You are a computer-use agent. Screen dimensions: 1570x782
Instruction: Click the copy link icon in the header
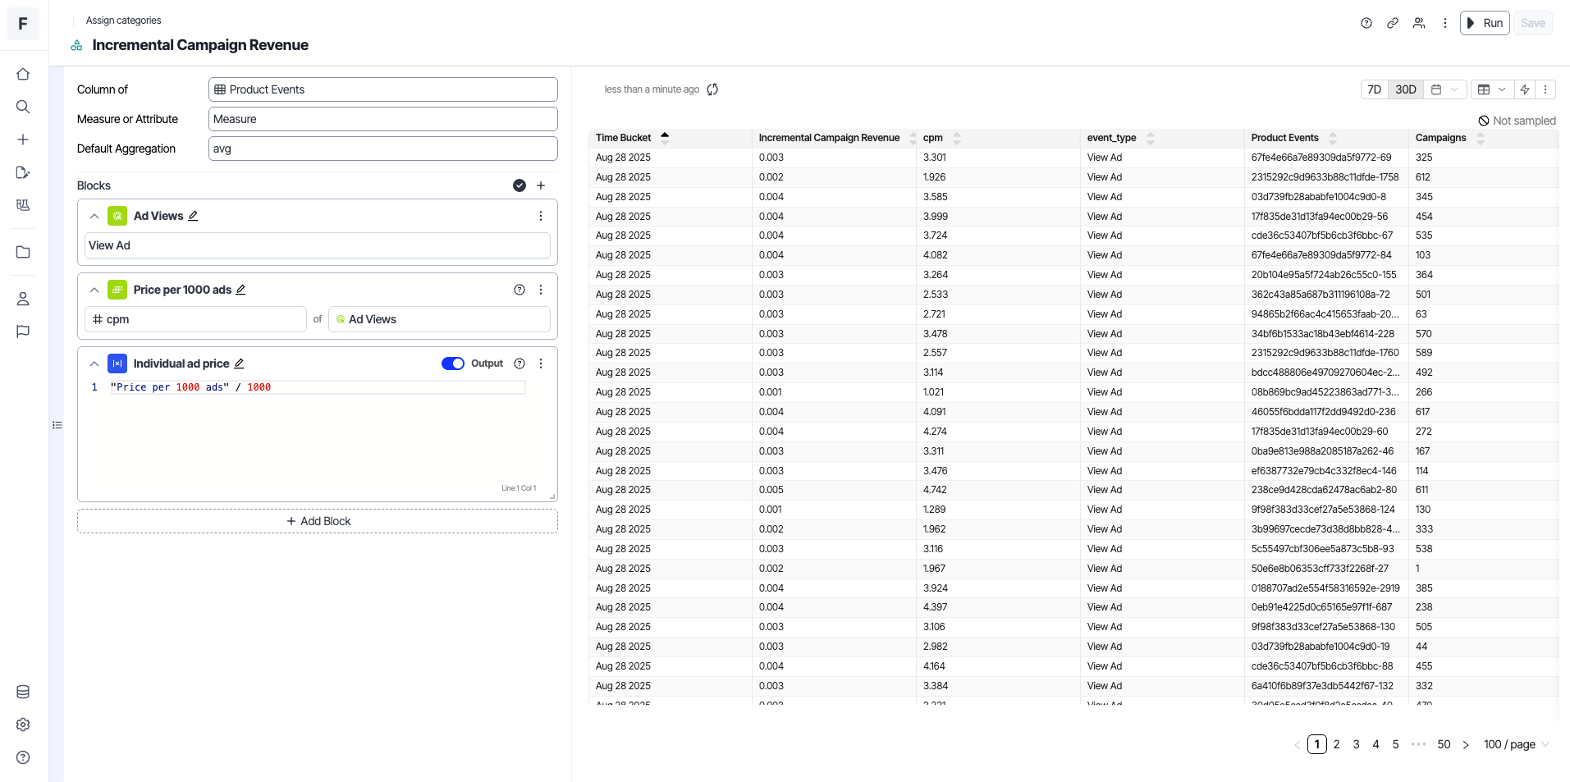[x=1393, y=23]
